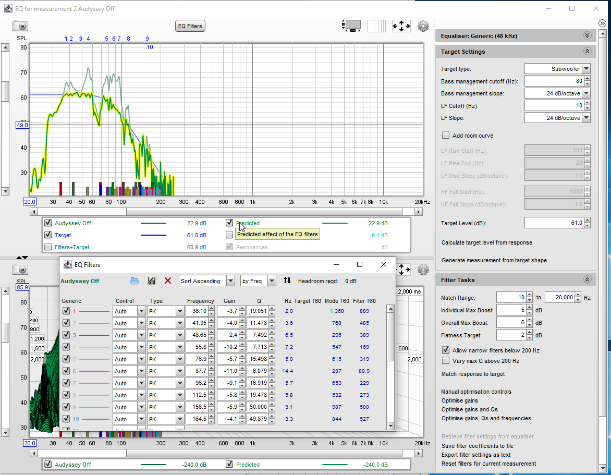Image resolution: width=611 pixels, height=475 pixels.
Task: Open the EQ Filters button
Action: (x=190, y=26)
